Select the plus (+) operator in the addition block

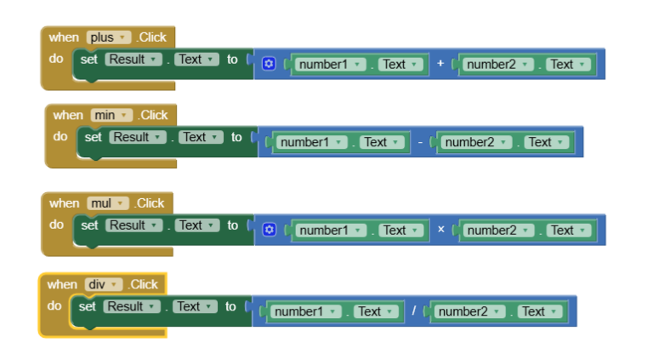[x=440, y=65]
